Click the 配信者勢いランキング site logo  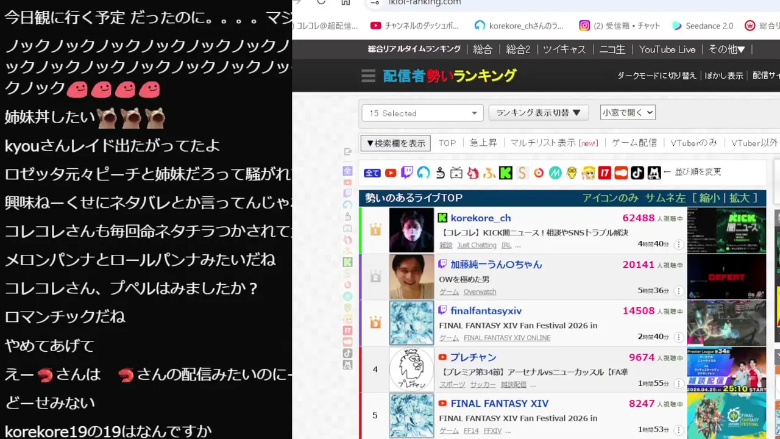450,76
